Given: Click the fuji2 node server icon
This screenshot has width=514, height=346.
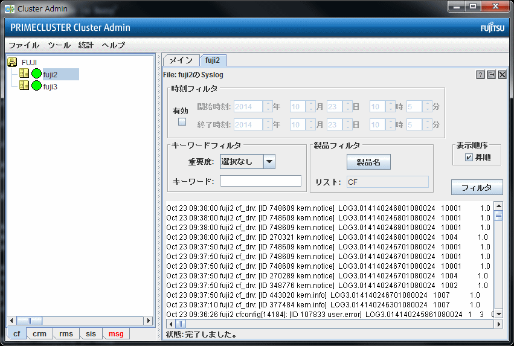Looking at the screenshot, I should 24,74.
